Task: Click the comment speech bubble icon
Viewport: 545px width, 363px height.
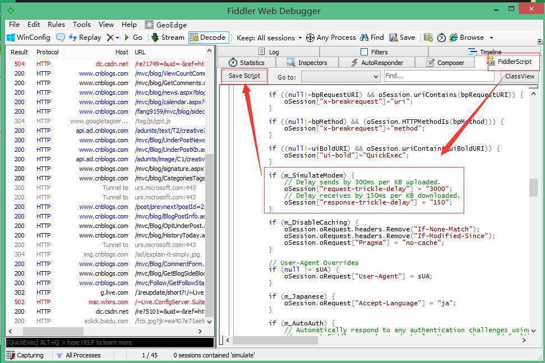Action: pyautogui.click(x=60, y=38)
